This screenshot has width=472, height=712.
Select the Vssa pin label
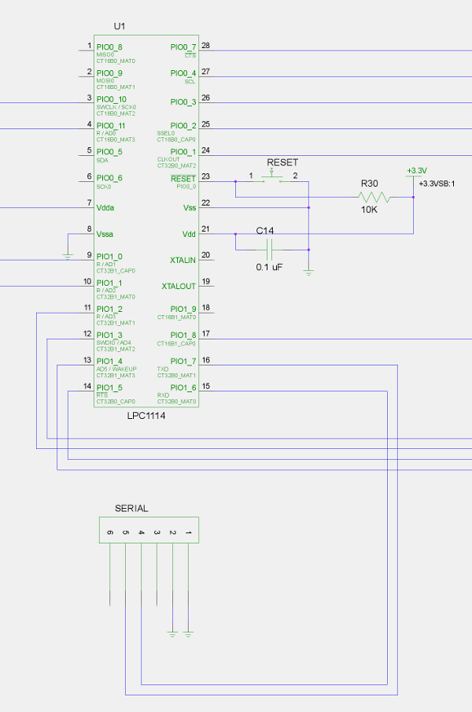105,234
